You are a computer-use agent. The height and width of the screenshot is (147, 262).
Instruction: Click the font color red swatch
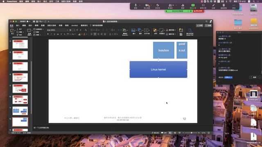coord(84,34)
